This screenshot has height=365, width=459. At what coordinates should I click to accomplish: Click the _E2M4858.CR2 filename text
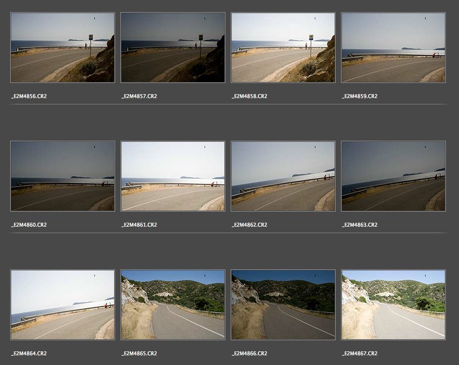coord(250,97)
